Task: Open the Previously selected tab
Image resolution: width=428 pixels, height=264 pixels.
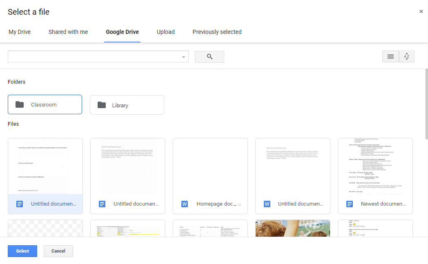Action: point(217,32)
